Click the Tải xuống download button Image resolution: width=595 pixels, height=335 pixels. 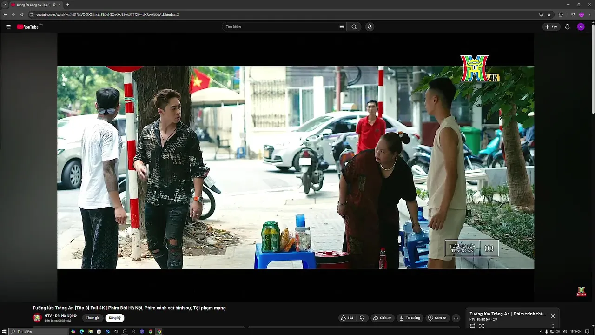(410, 318)
